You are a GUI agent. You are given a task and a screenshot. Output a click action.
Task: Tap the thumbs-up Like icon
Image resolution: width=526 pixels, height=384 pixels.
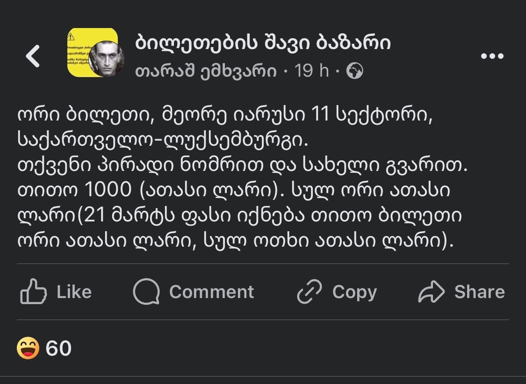click(x=34, y=292)
